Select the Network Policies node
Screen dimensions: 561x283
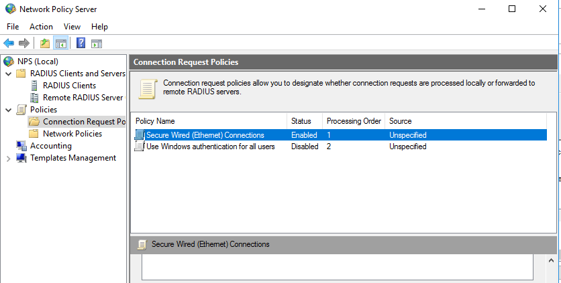(72, 133)
